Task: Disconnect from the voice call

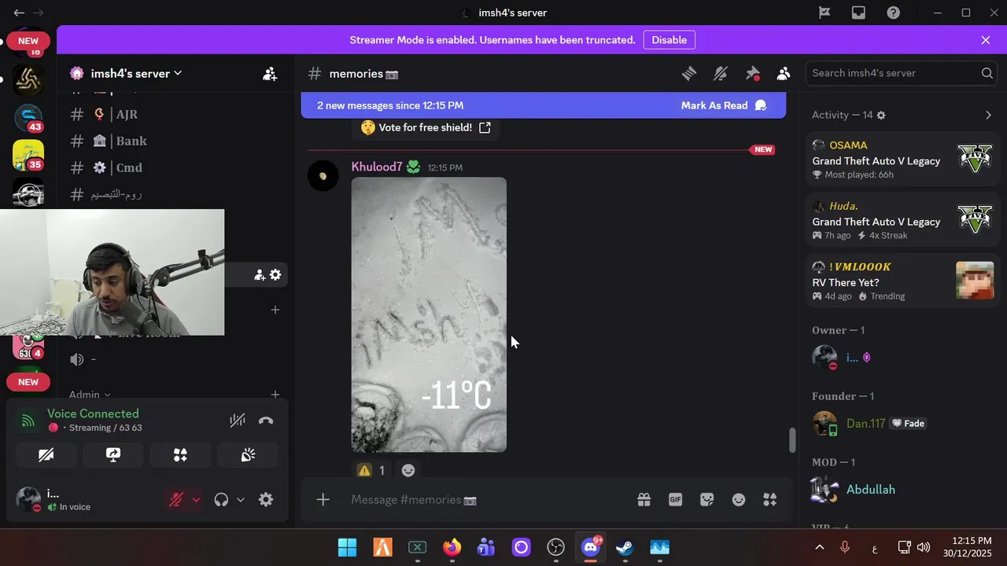Action: pos(266,421)
